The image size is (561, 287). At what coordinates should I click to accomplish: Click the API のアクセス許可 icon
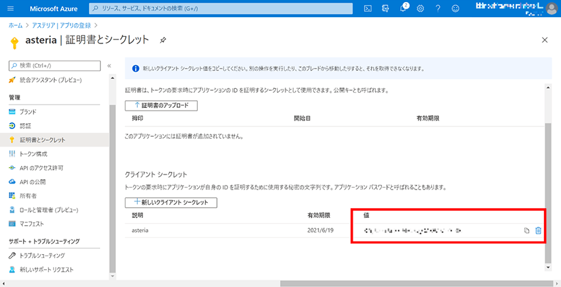[12, 168]
